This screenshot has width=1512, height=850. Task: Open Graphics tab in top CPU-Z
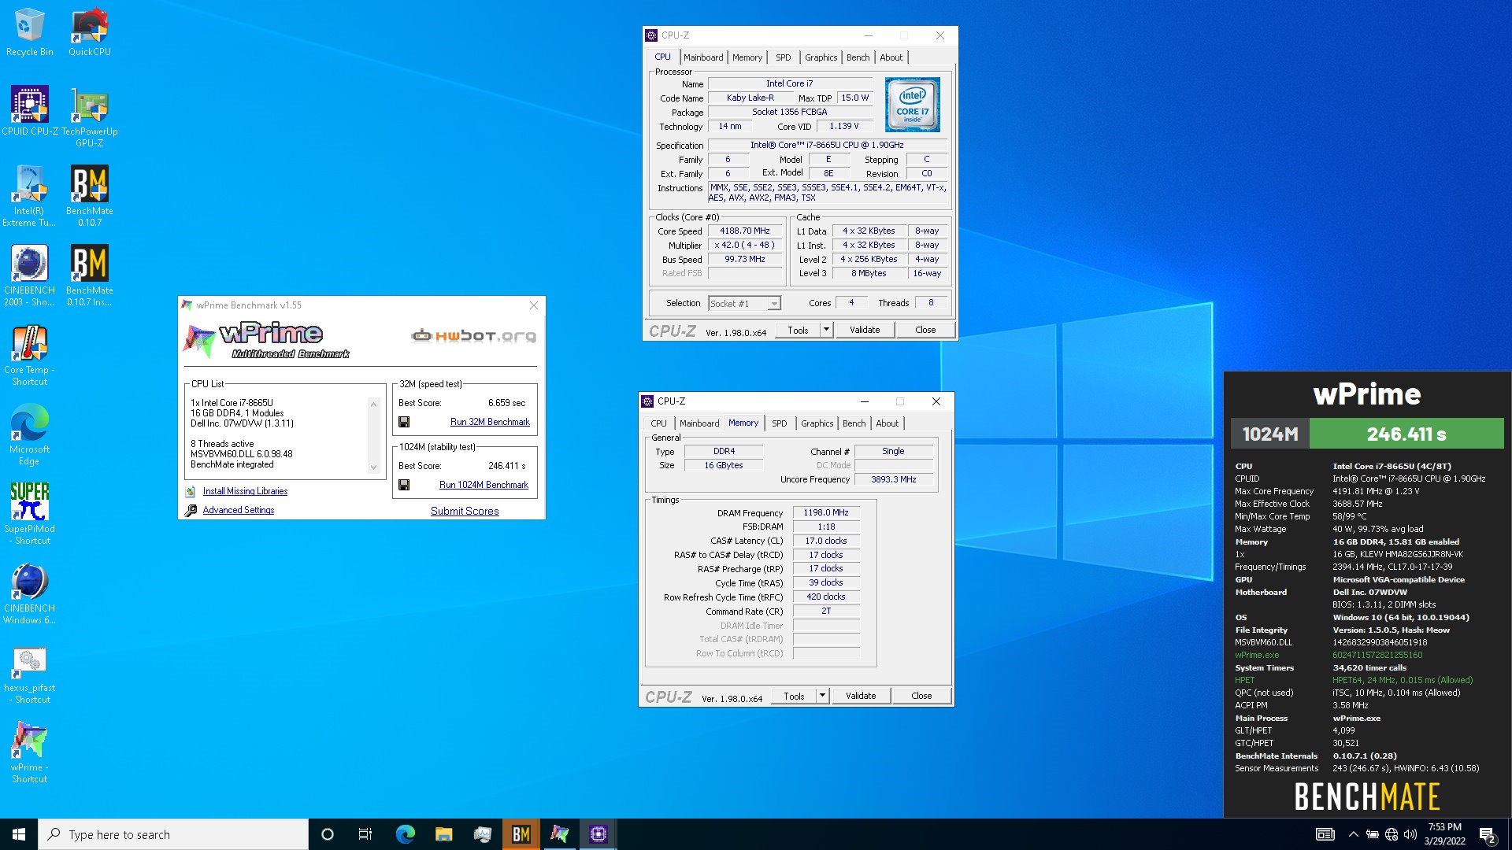click(821, 57)
